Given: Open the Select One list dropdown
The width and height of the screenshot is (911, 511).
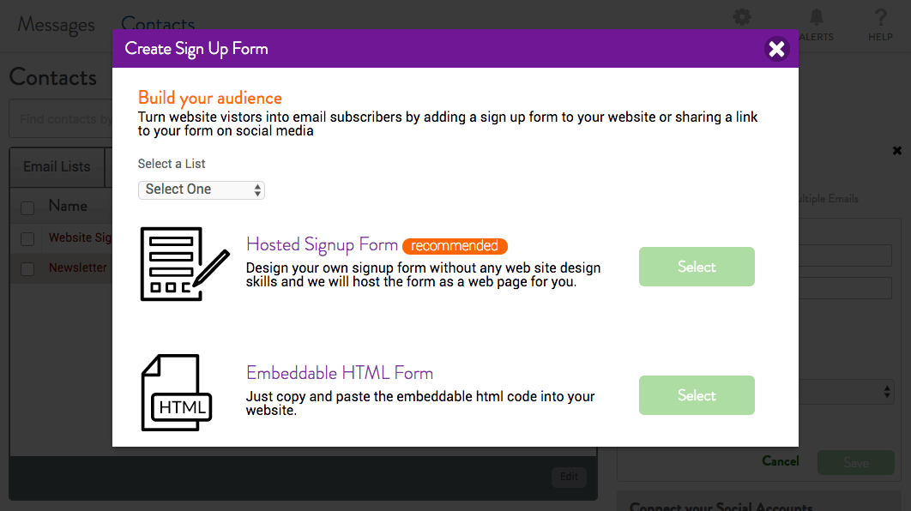Looking at the screenshot, I should [202, 189].
